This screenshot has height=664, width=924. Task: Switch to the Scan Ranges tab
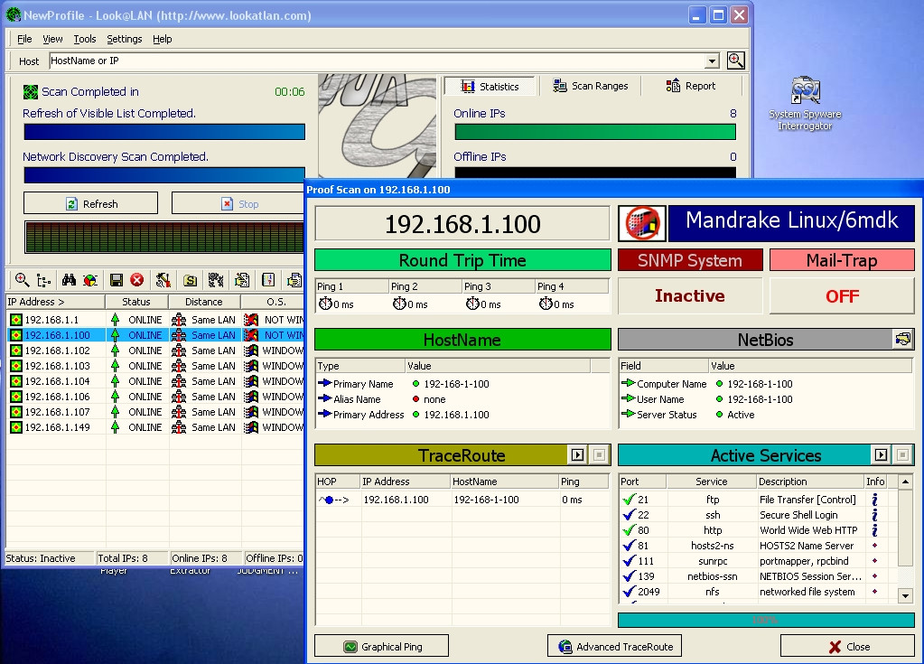click(x=591, y=86)
